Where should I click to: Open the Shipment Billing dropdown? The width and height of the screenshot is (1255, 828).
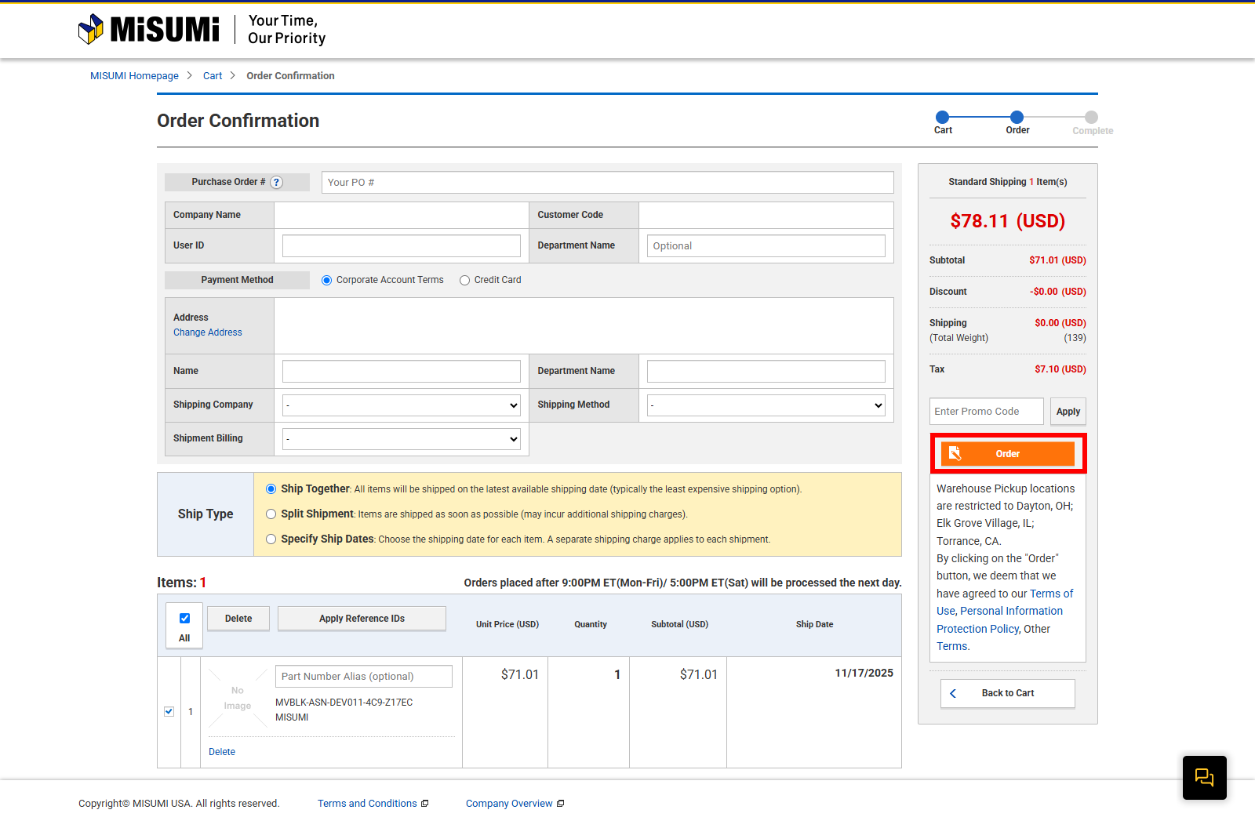tap(401, 439)
